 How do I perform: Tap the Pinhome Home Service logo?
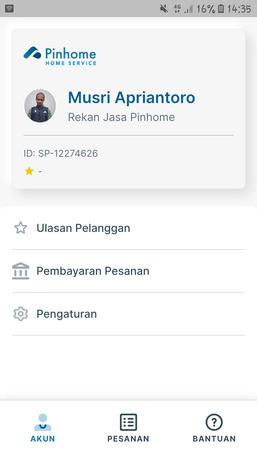click(x=60, y=56)
